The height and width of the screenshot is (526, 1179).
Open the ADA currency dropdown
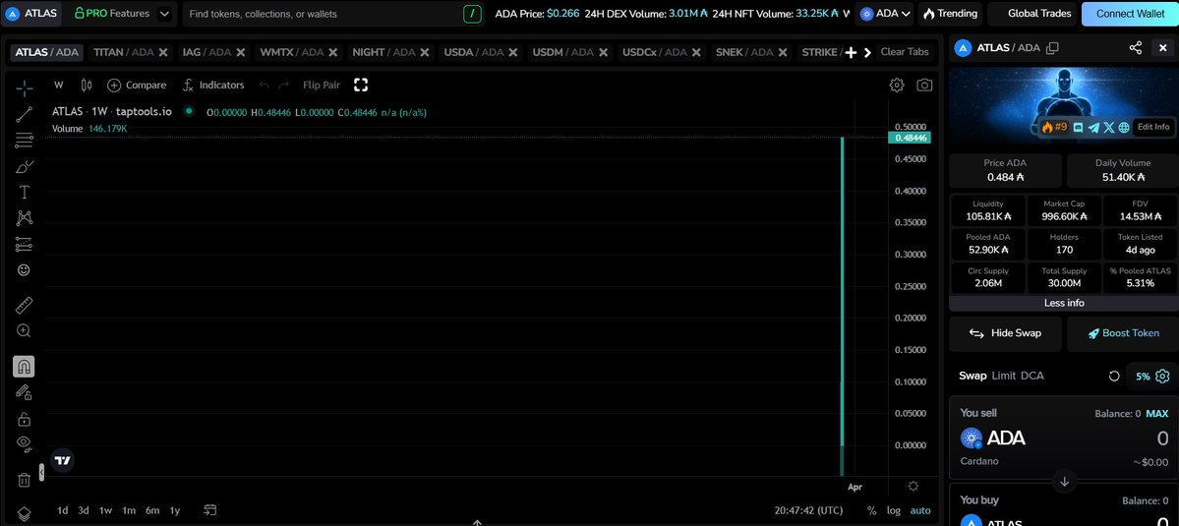click(x=885, y=14)
